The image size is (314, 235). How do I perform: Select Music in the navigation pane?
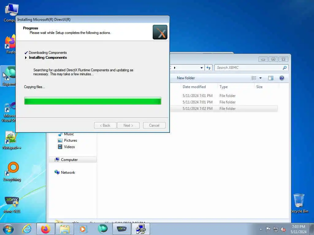(66, 134)
